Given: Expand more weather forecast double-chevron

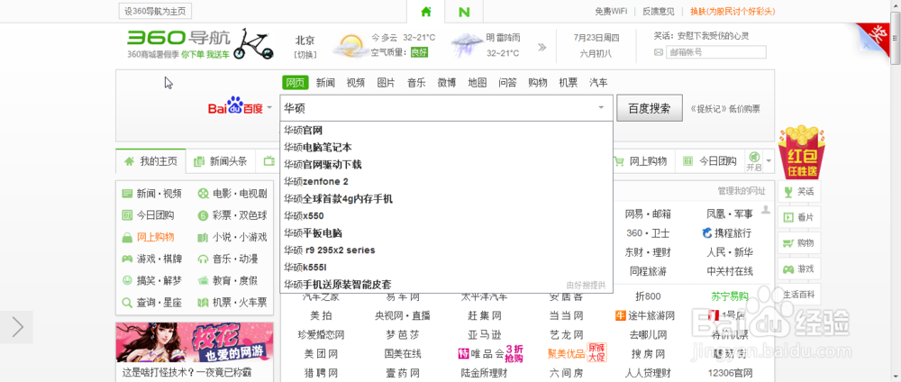Looking at the screenshot, I should (542, 47).
